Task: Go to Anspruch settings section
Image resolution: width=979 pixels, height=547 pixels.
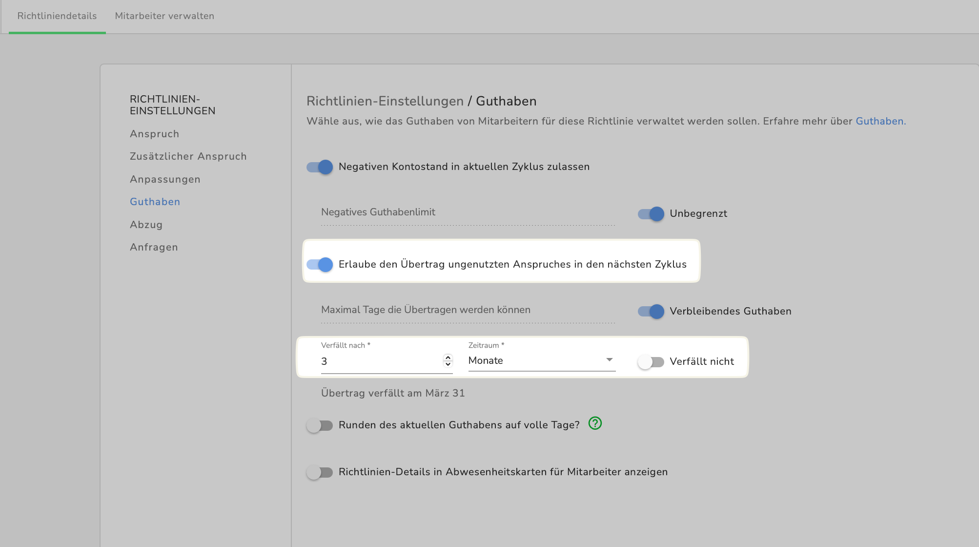Action: (154, 134)
